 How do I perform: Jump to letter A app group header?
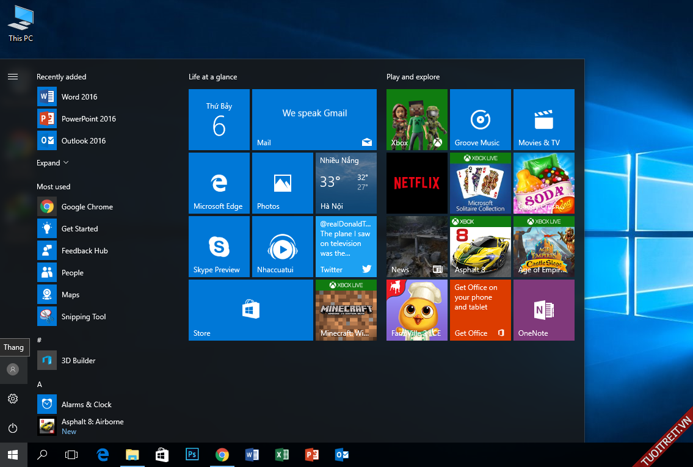tap(40, 384)
